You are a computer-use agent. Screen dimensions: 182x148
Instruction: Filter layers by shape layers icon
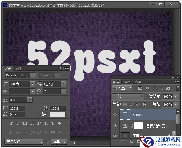pos(161,88)
